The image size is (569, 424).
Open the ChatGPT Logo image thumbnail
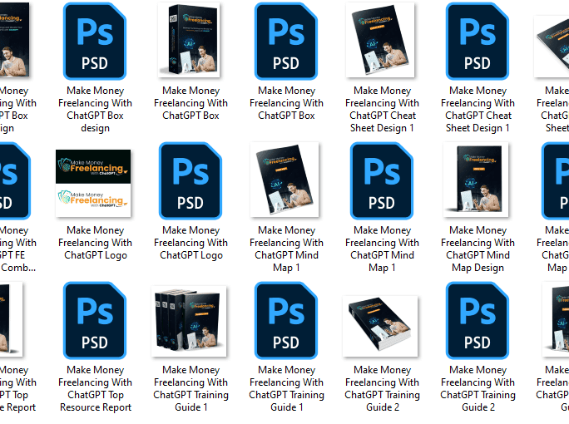click(x=93, y=183)
